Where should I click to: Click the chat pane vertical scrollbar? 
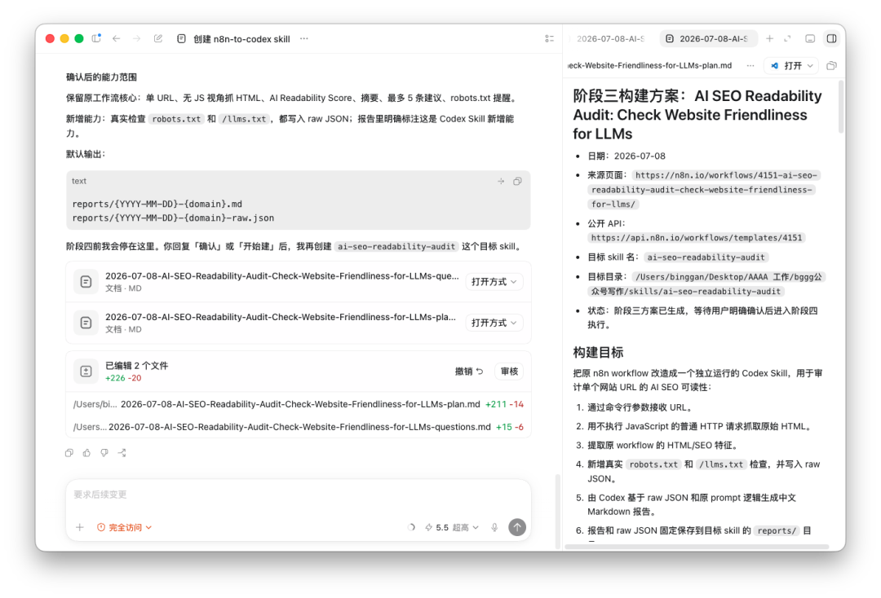click(557, 512)
